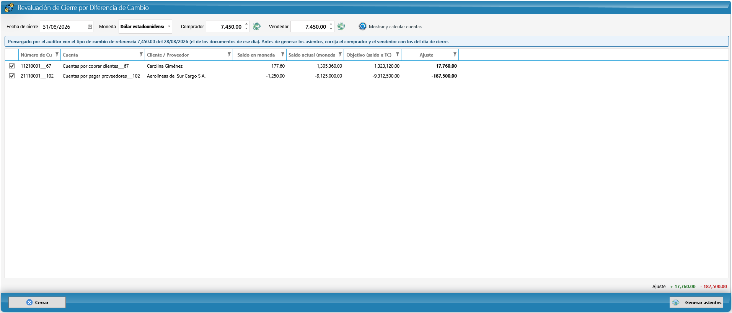Click the green + 17,760.00 footer total
The width and height of the screenshot is (732, 313).
pos(683,286)
